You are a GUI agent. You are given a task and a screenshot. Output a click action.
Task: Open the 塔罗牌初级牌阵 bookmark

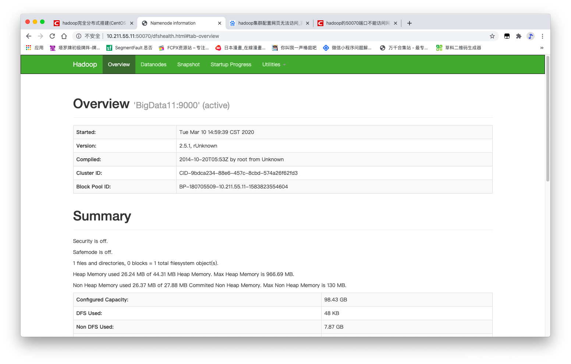(75, 48)
